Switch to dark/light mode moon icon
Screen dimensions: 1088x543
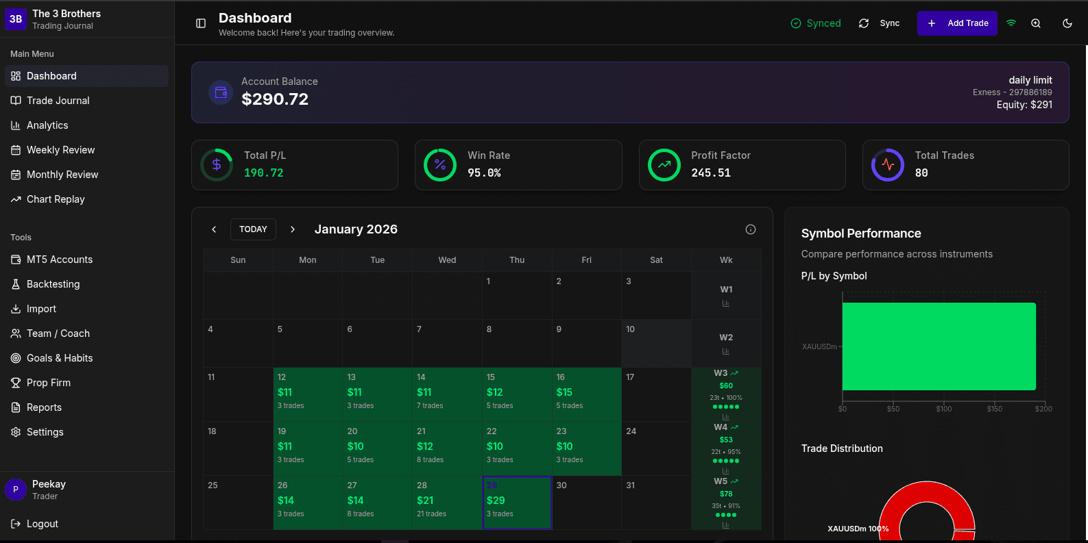(1067, 23)
